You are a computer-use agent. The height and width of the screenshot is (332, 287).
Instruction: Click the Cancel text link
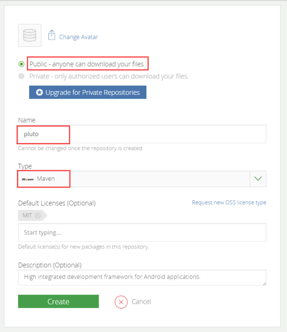[x=141, y=302]
